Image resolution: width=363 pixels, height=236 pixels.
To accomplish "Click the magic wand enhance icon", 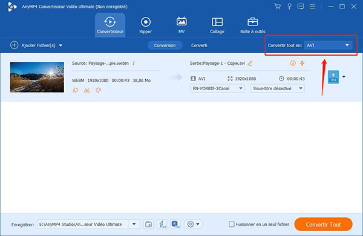I will pyautogui.click(x=75, y=90).
